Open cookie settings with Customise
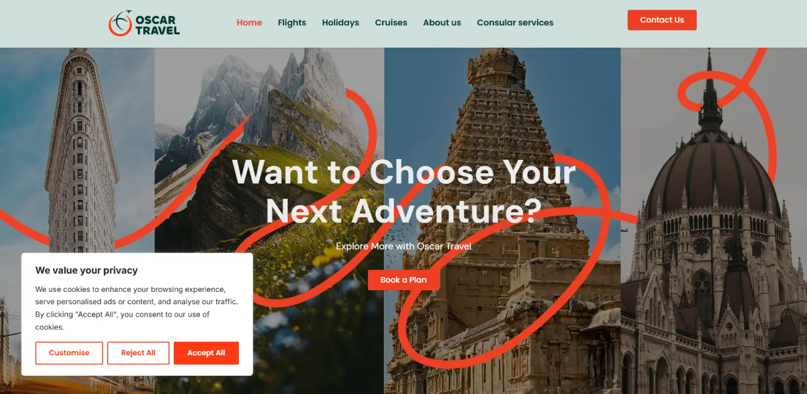Image resolution: width=807 pixels, height=394 pixels. [x=69, y=353]
